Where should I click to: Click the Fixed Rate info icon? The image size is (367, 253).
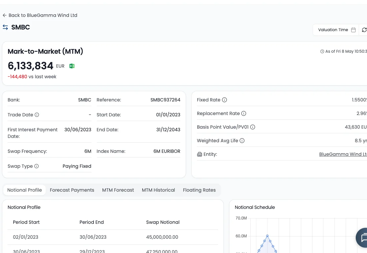pos(224,100)
